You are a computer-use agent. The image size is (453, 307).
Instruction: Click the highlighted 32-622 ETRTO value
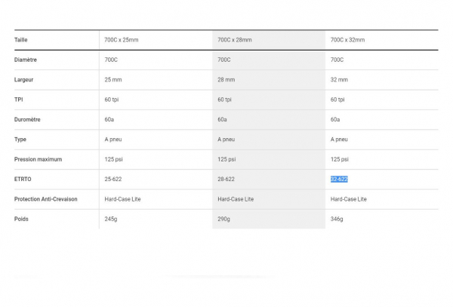point(339,179)
